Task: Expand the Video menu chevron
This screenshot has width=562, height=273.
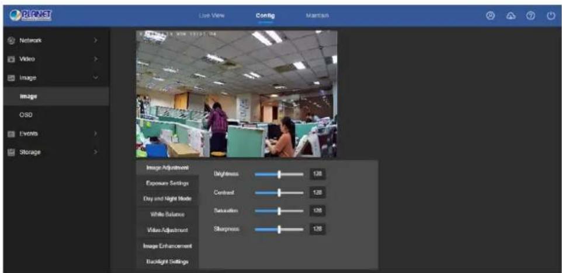Action: [95, 59]
